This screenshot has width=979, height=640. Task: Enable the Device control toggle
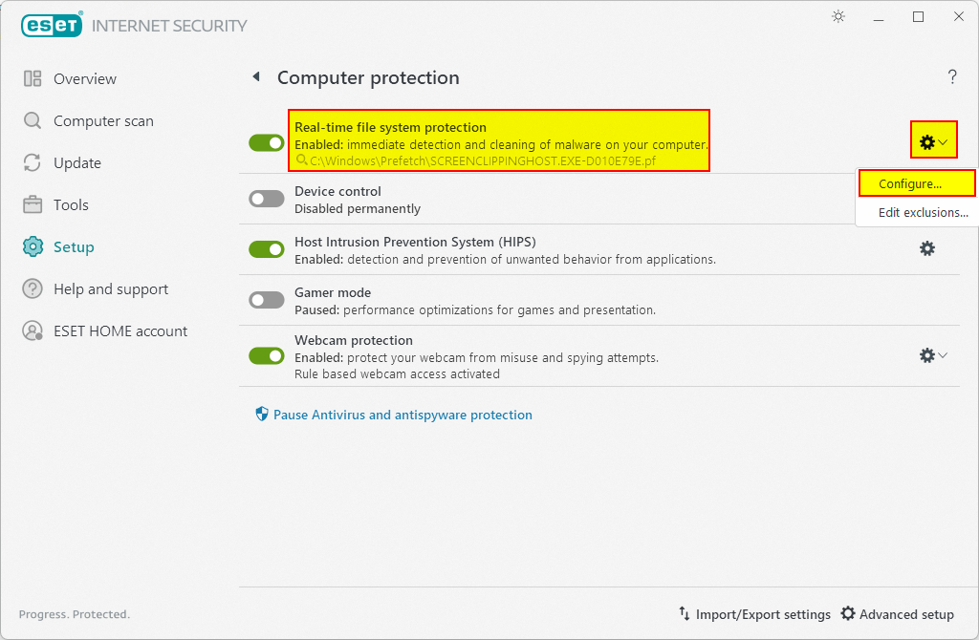[267, 199]
